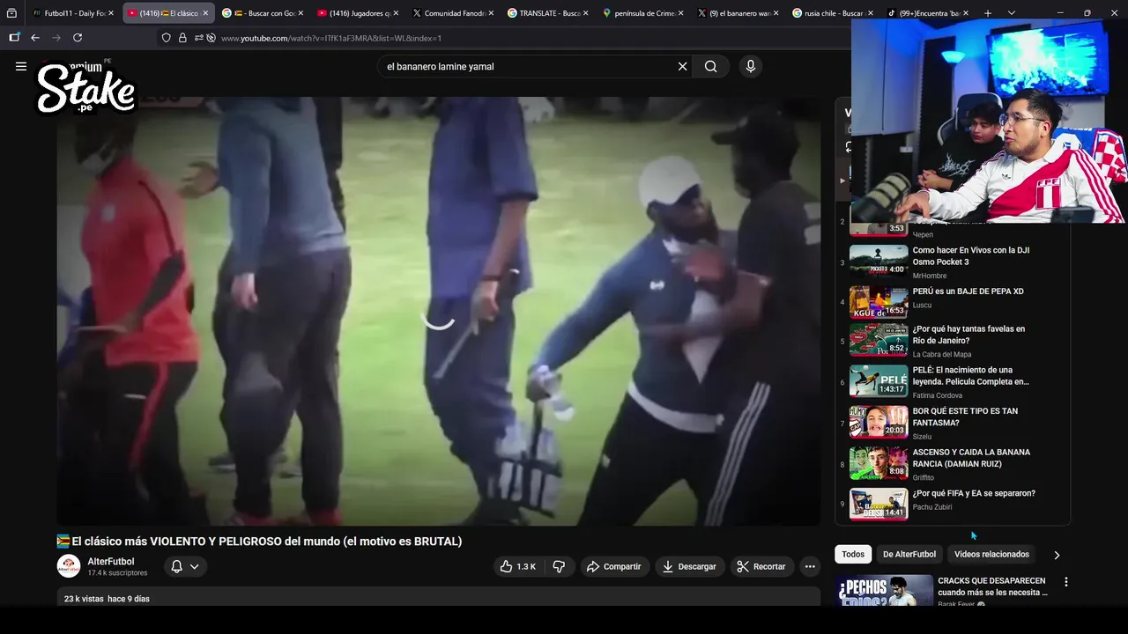The height and width of the screenshot is (634, 1128).
Task: Open browser tab overview at far left
Action: [11, 13]
